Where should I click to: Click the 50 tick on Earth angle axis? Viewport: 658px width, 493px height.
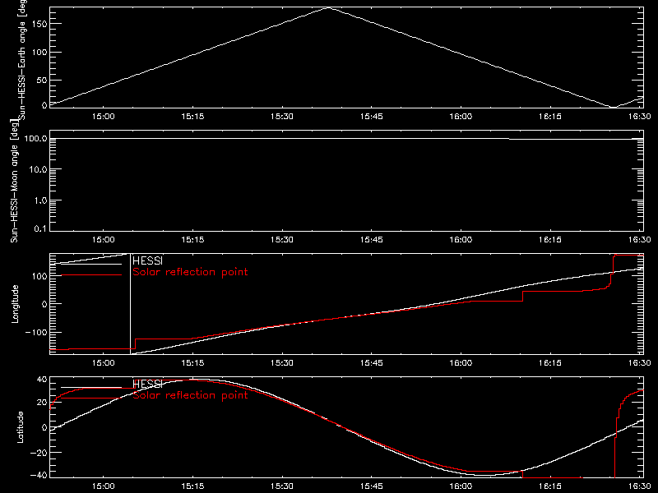42,80
